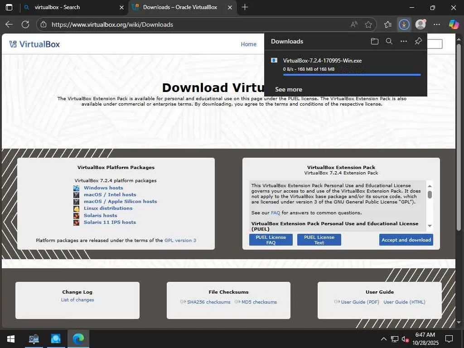The height and width of the screenshot is (348, 464).
Task: Open downloads folder icon in Downloads panel
Action: tap(375, 41)
